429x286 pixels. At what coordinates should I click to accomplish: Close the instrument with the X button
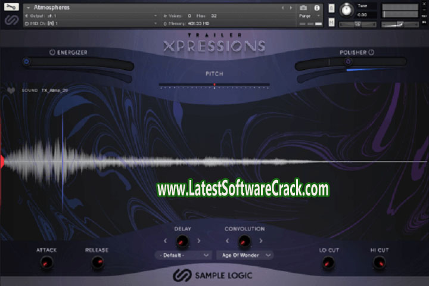coord(424,4)
